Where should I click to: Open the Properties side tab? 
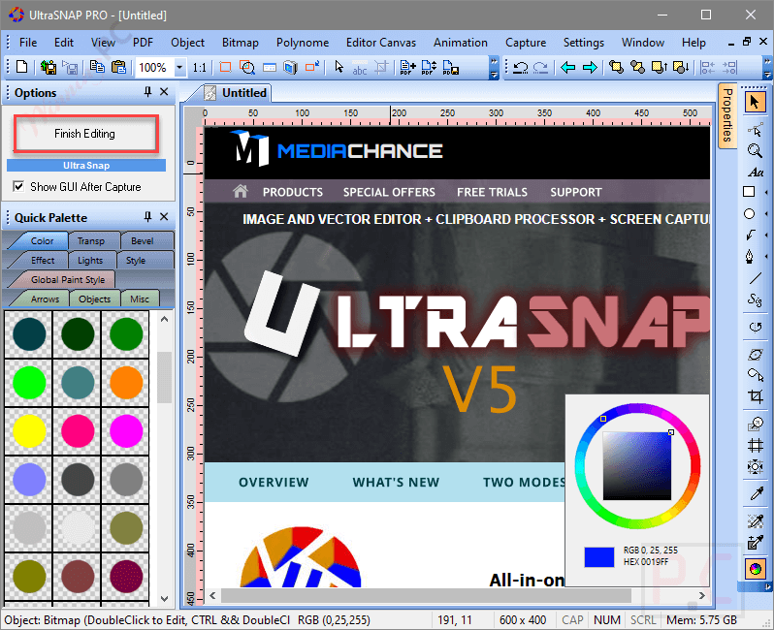pos(727,115)
